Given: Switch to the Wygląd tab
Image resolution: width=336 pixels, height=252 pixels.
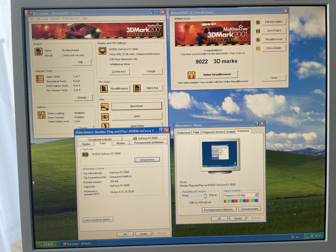Looking at the screenshot, I should pos(230,131).
